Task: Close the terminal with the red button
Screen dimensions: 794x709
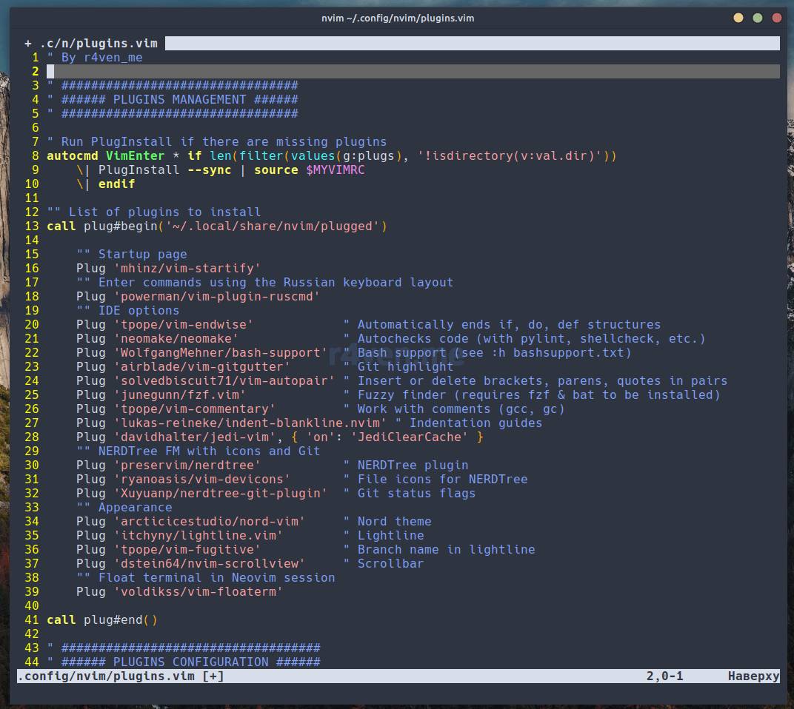Action: (x=777, y=18)
